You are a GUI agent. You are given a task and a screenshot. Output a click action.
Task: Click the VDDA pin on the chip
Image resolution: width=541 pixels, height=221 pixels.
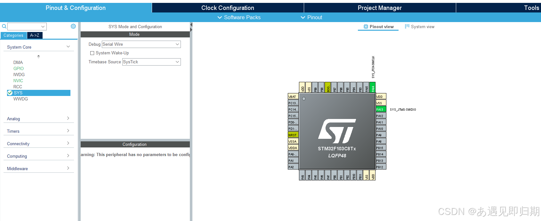(293, 148)
